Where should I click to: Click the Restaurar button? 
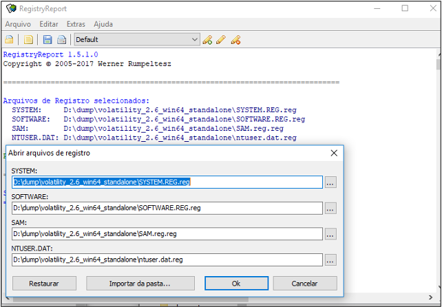44,284
